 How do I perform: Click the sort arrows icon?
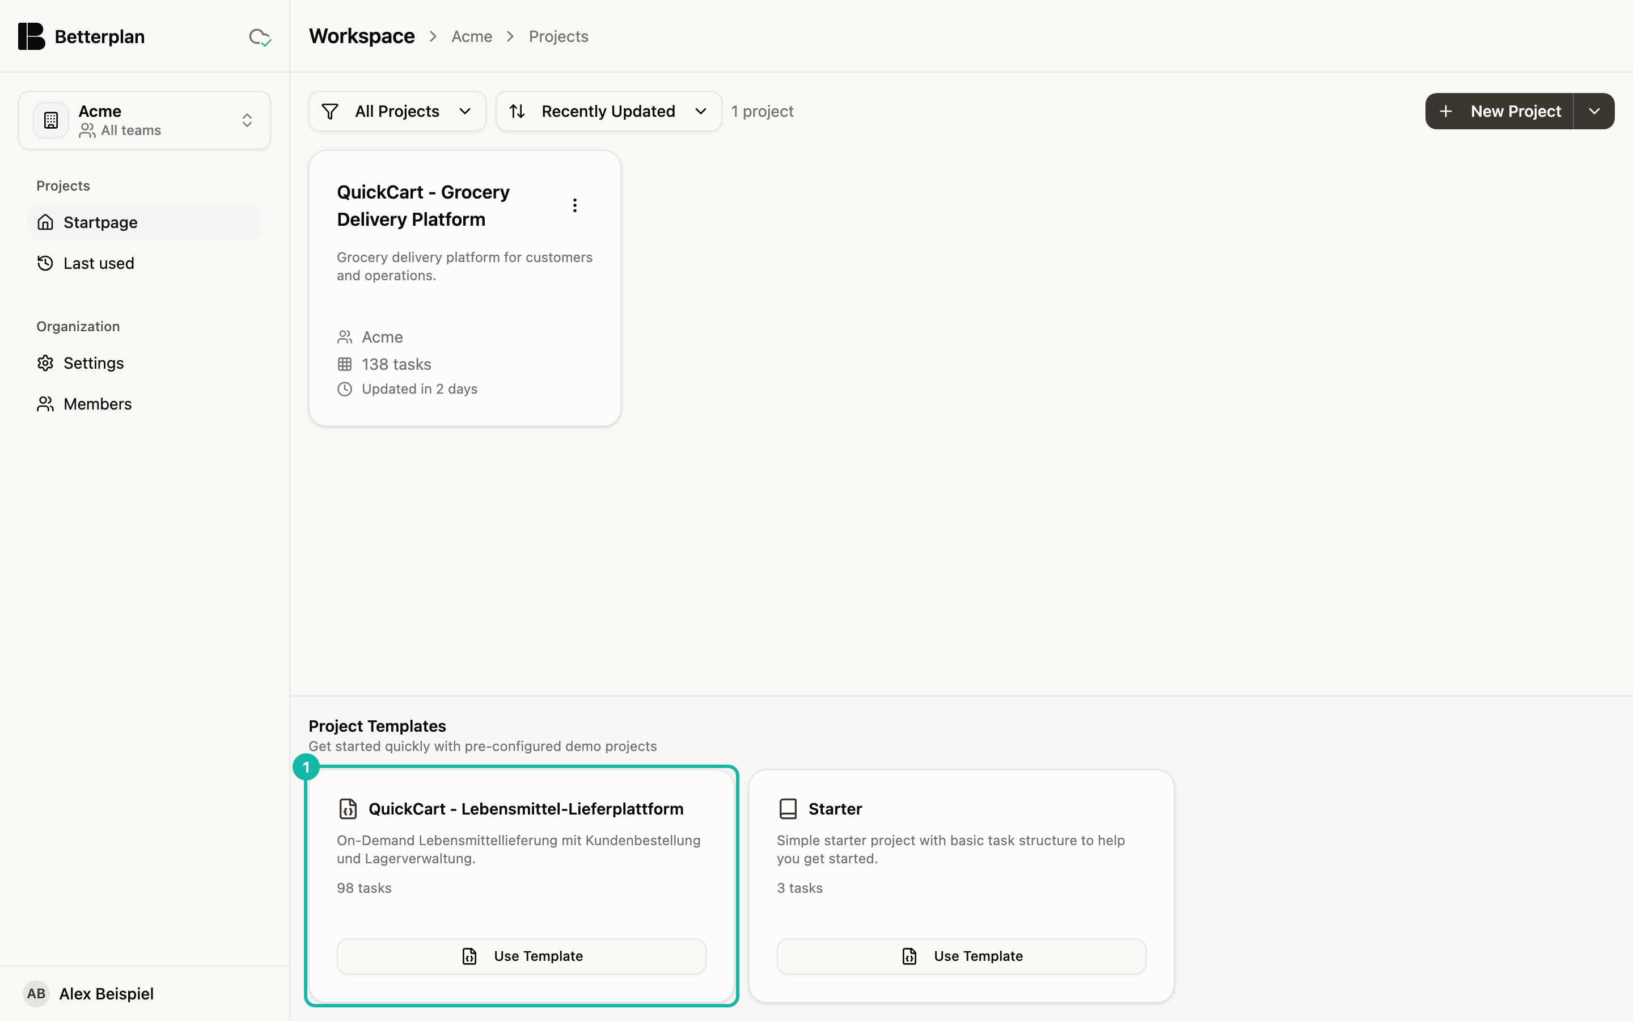[518, 111]
